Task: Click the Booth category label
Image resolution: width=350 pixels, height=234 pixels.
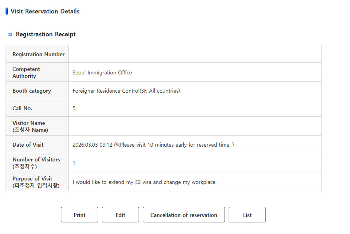Action: click(32, 91)
